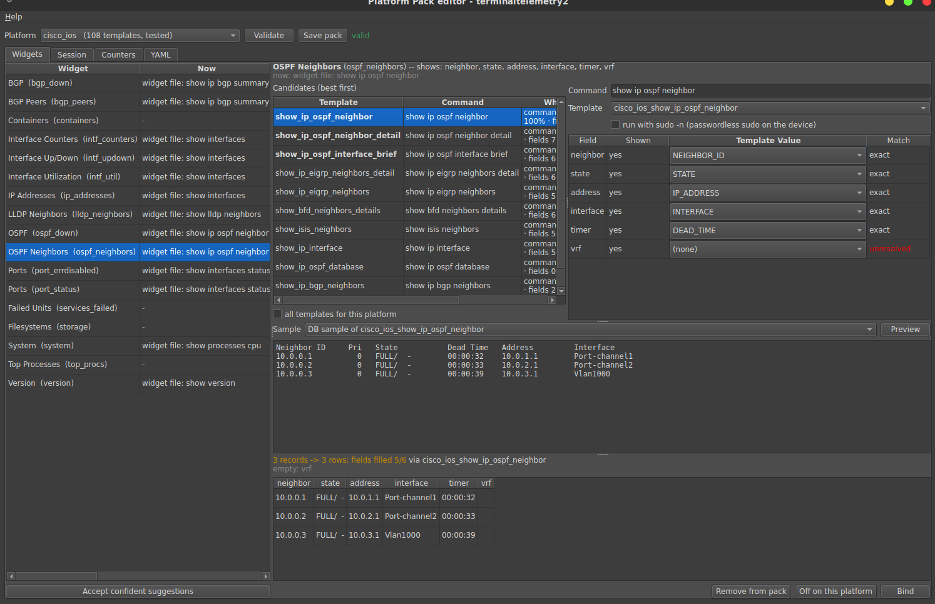Click the Preview button
The height and width of the screenshot is (604, 935).
pos(905,330)
